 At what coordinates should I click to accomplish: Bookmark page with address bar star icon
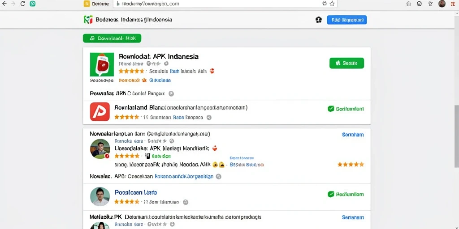(332, 4)
